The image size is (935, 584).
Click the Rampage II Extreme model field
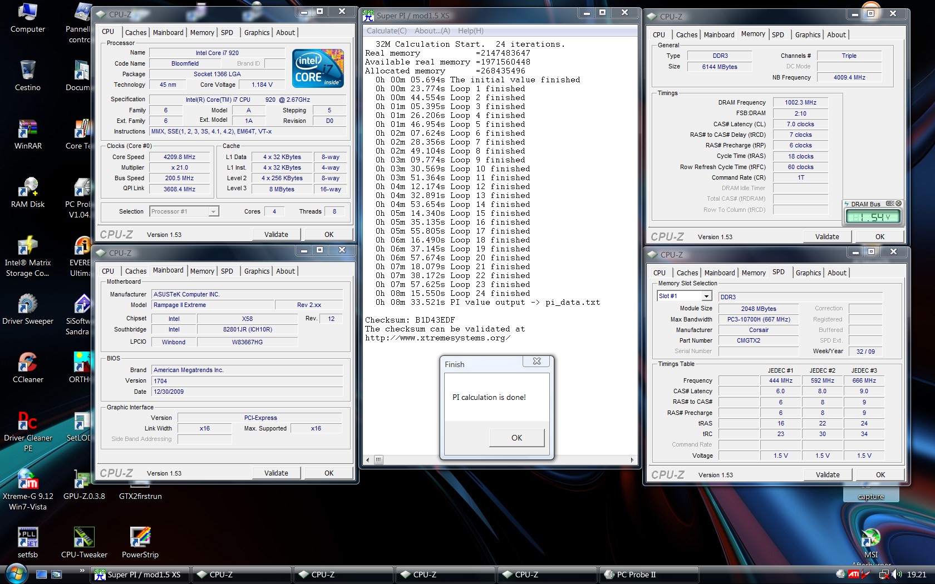coord(213,305)
